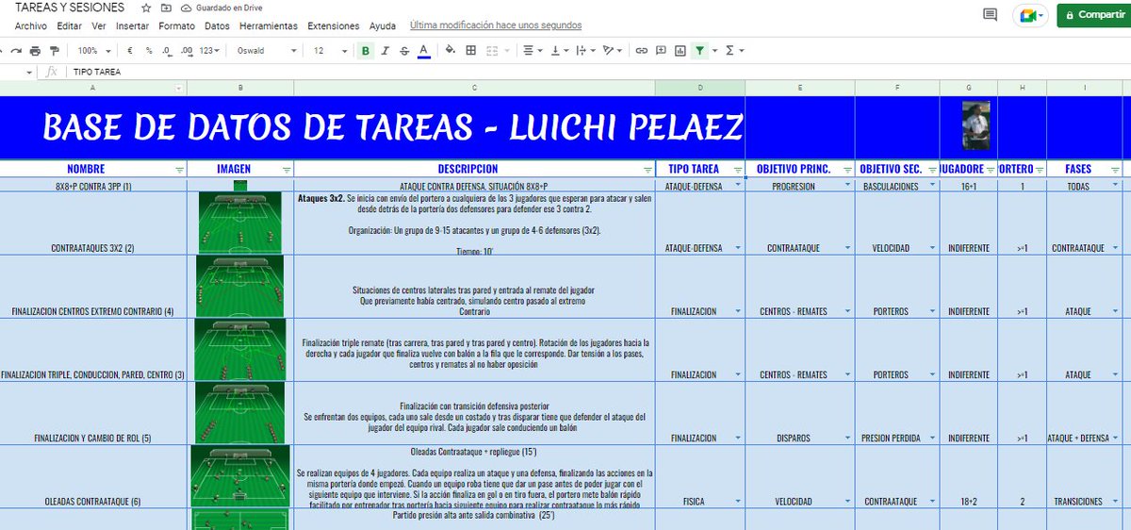Select the cell 8X8+P CONTRA 3PP (1)
The width and height of the screenshot is (1131, 530).
(93, 186)
